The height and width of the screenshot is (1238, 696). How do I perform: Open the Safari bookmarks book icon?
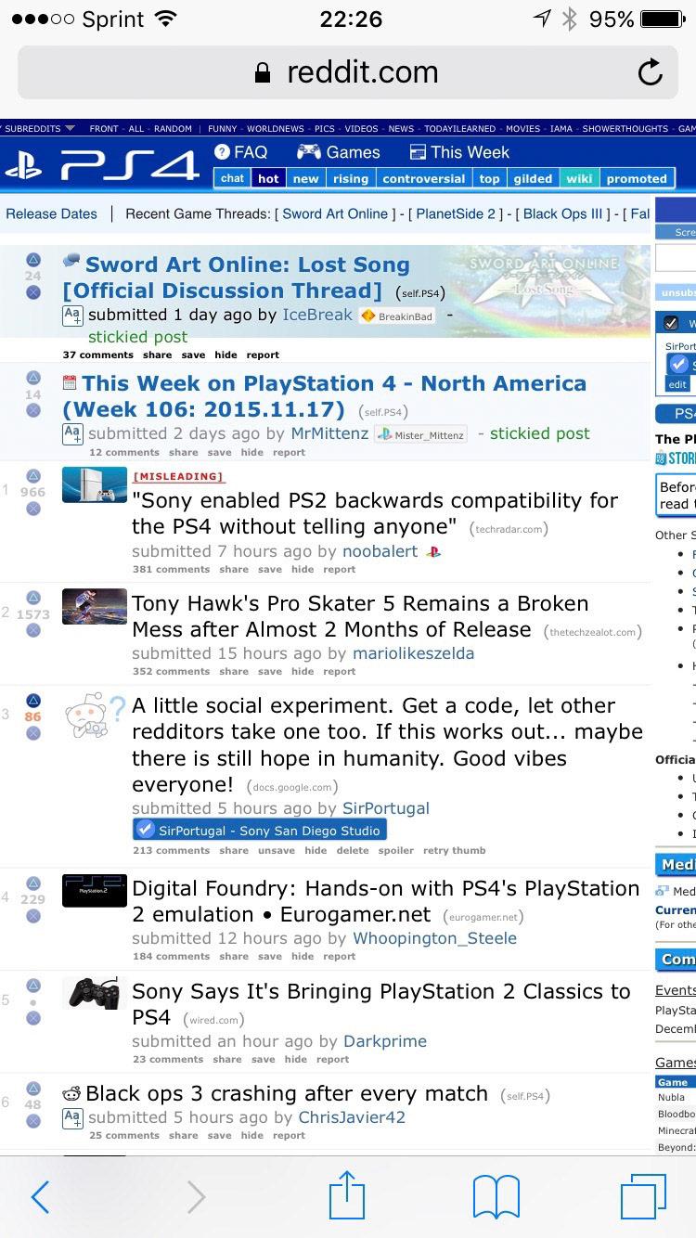[x=496, y=1197]
